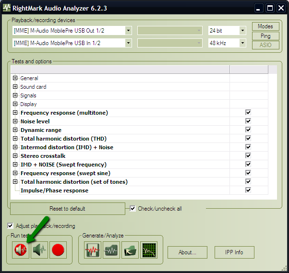Disable the Stereo crosstalk test

(x=248, y=155)
